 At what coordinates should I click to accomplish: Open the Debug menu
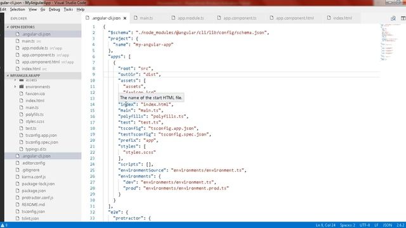click(x=55, y=9)
